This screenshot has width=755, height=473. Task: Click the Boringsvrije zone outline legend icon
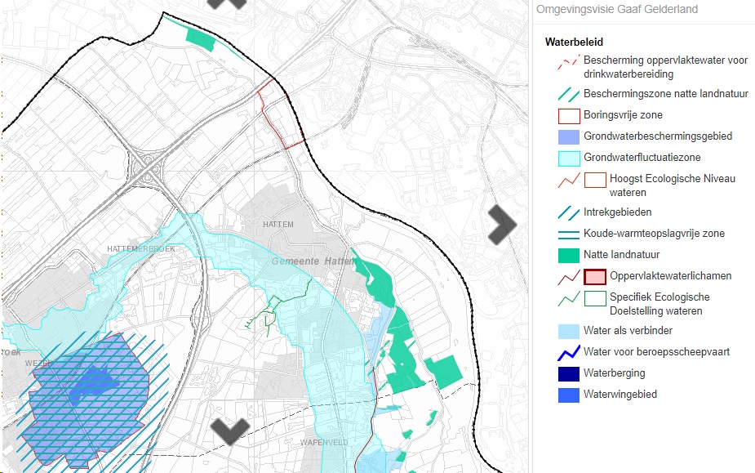tap(568, 116)
